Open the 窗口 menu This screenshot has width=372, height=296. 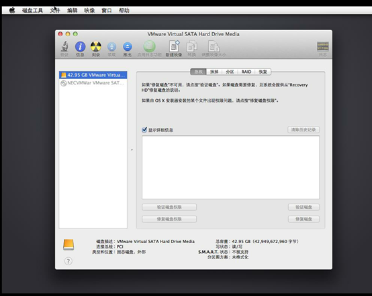[x=107, y=11]
